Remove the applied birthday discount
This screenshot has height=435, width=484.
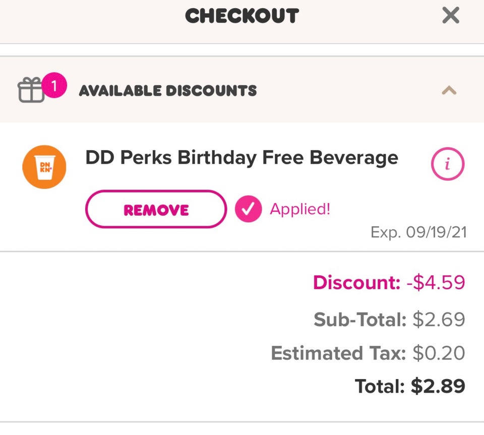(x=156, y=209)
